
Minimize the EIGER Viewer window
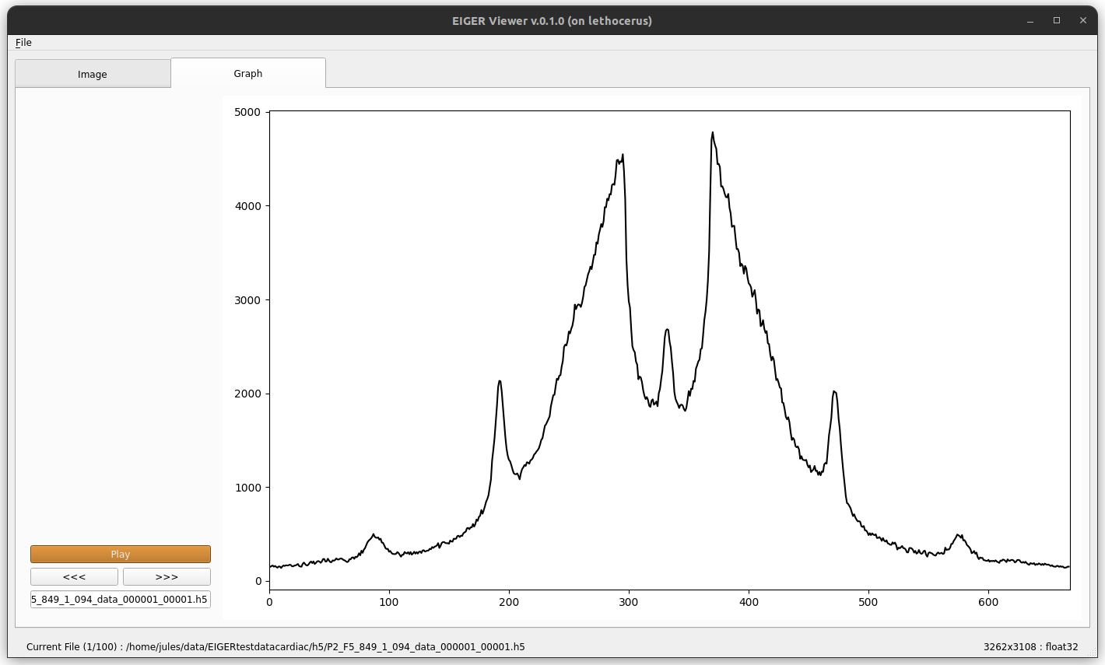[1030, 21]
